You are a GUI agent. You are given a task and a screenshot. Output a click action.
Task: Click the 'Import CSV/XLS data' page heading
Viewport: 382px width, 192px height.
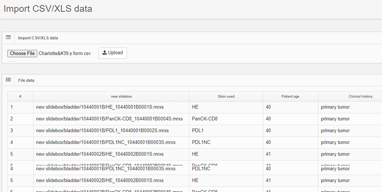point(48,9)
